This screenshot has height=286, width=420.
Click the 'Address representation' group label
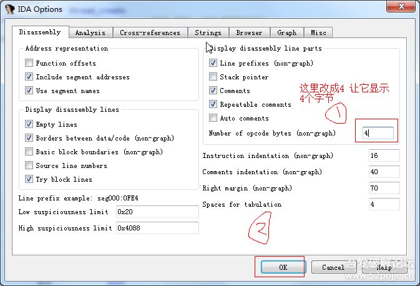coord(67,49)
